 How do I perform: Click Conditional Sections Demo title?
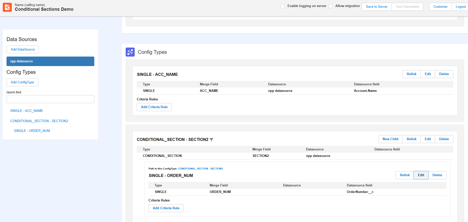click(x=44, y=9)
